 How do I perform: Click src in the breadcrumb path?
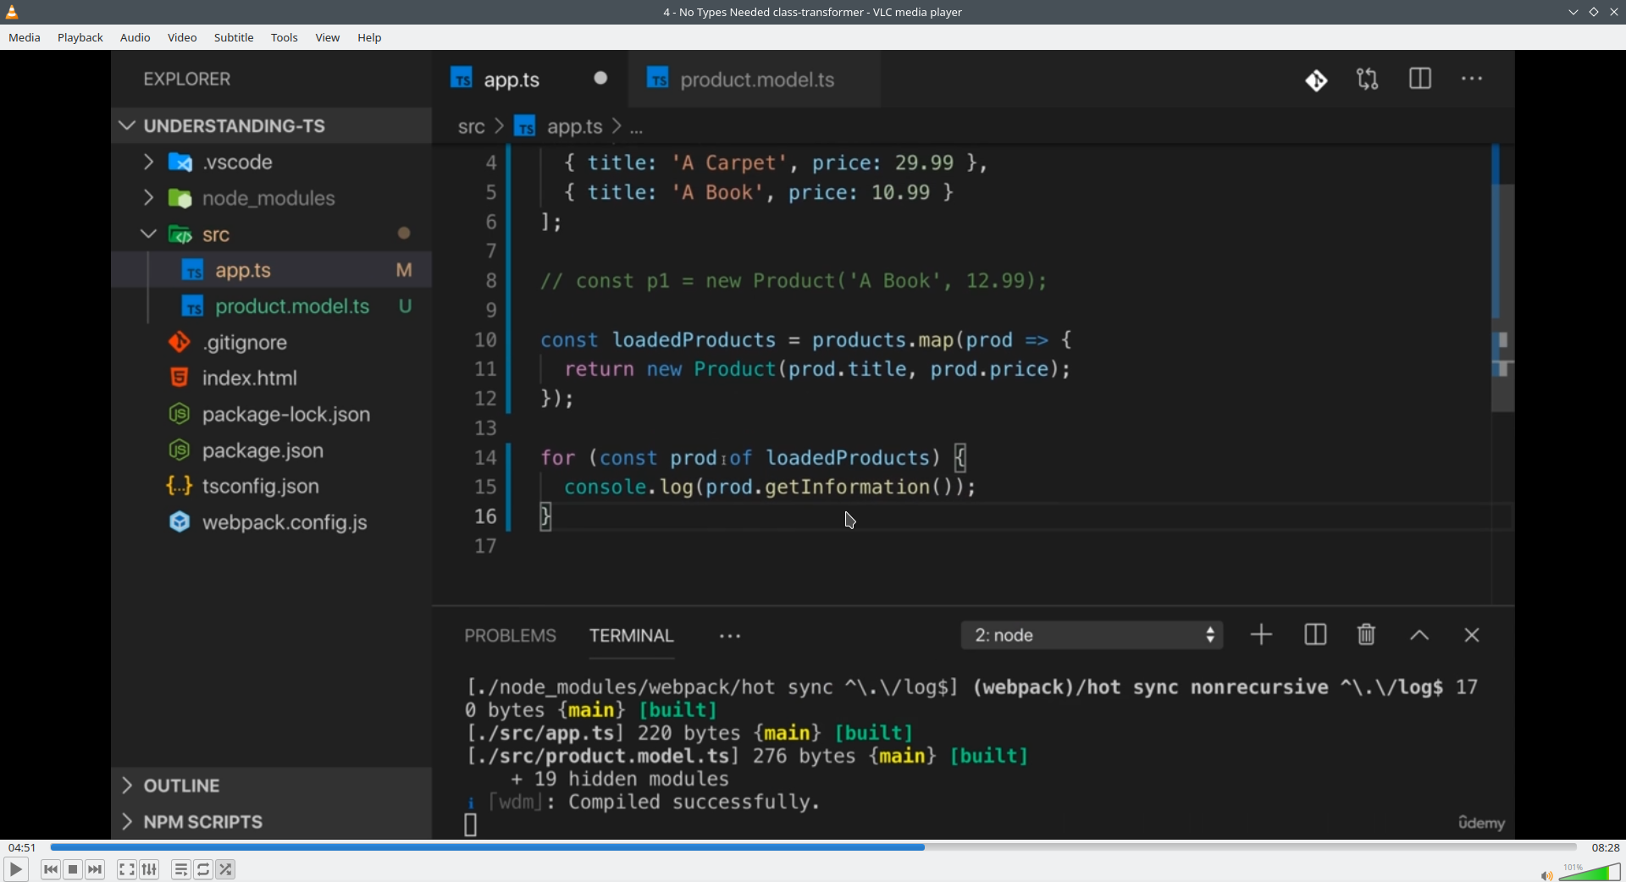(471, 127)
